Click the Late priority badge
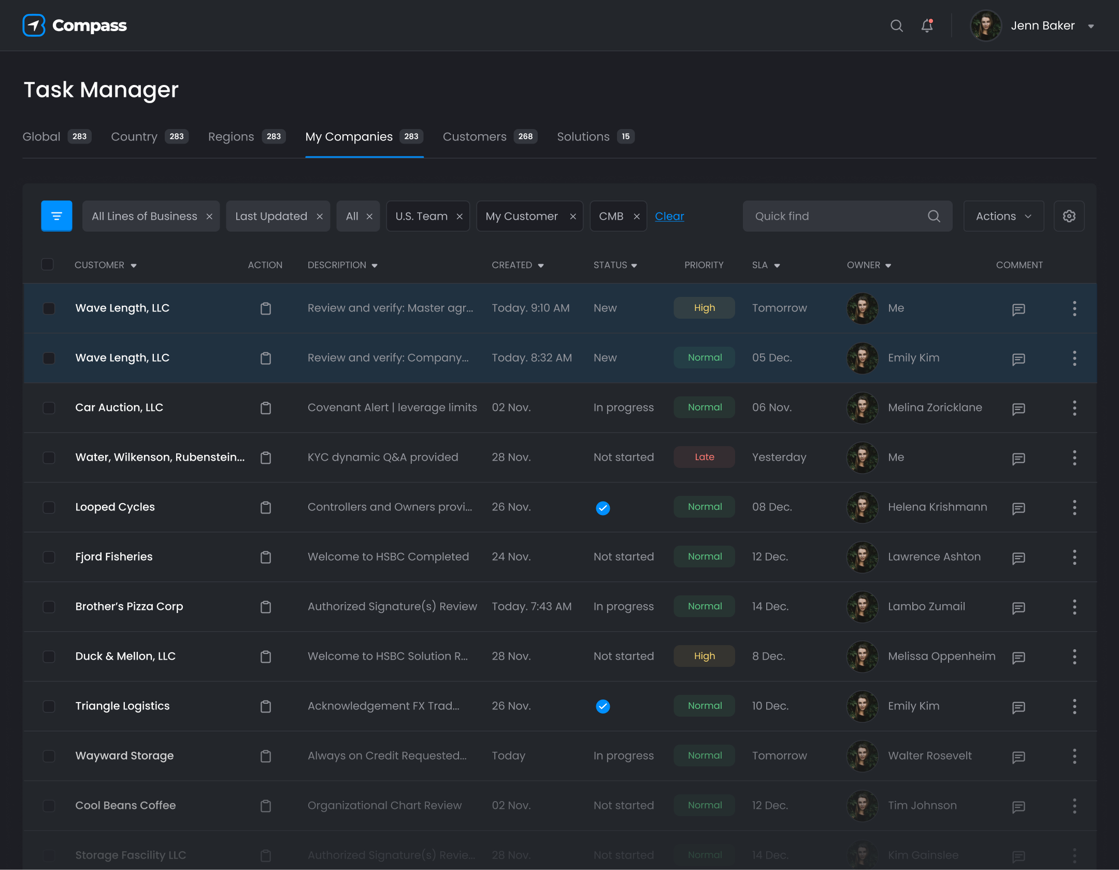 tap(704, 457)
